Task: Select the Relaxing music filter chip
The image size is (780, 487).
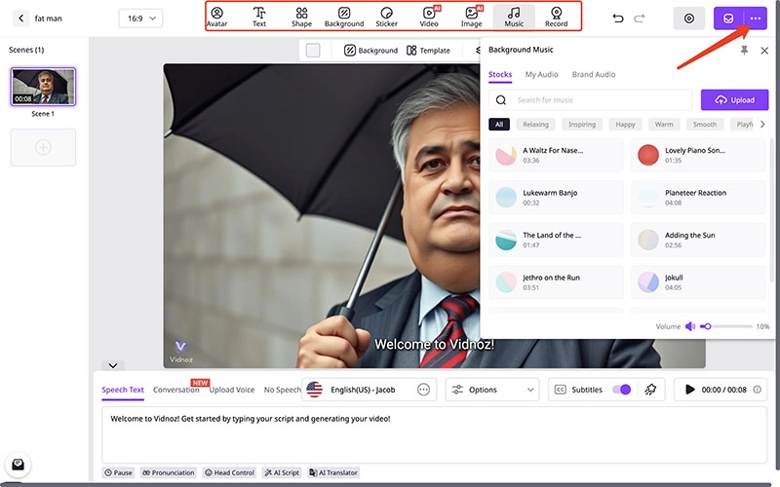Action: click(x=535, y=125)
